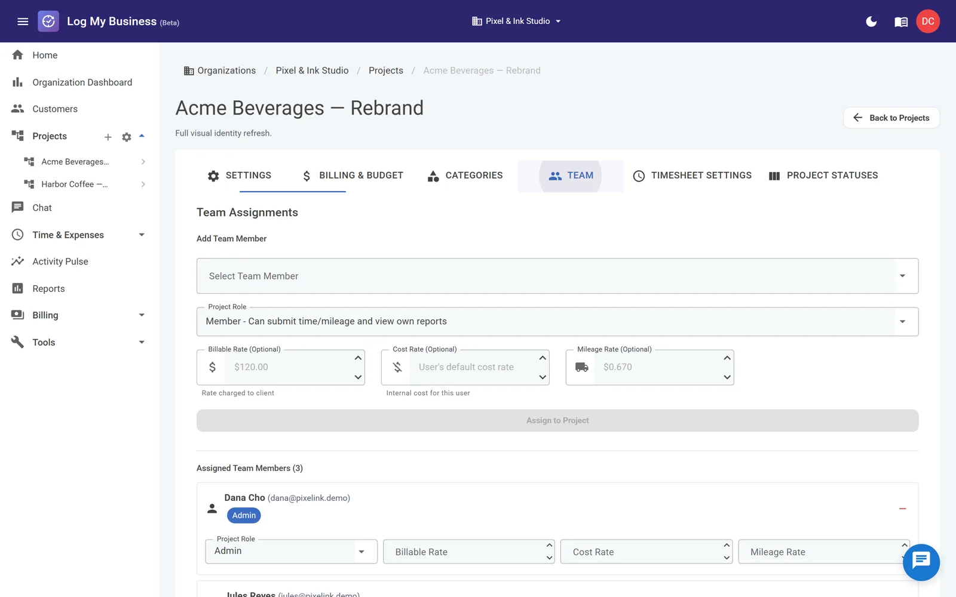Navigate to Projects breadcrumb

coord(386,70)
